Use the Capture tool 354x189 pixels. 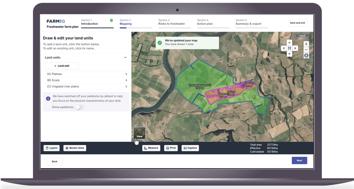190,148
